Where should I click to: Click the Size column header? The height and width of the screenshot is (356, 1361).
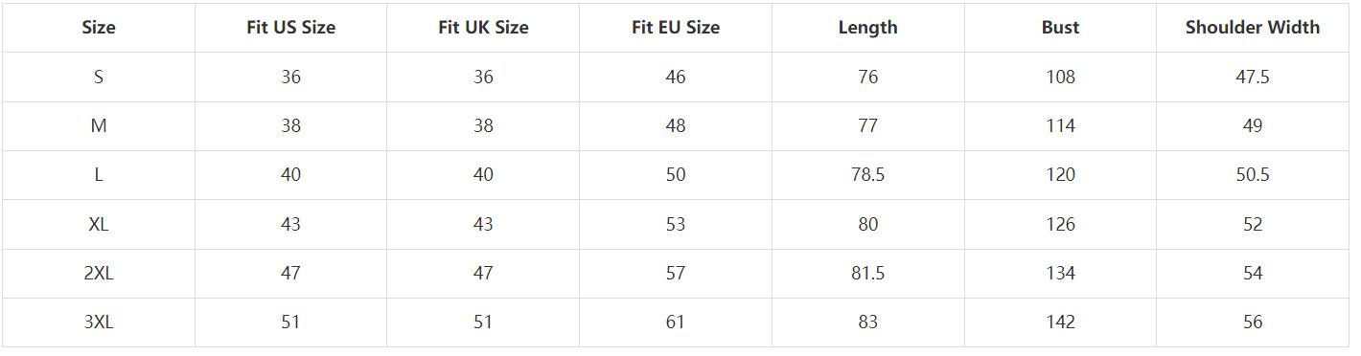point(99,28)
